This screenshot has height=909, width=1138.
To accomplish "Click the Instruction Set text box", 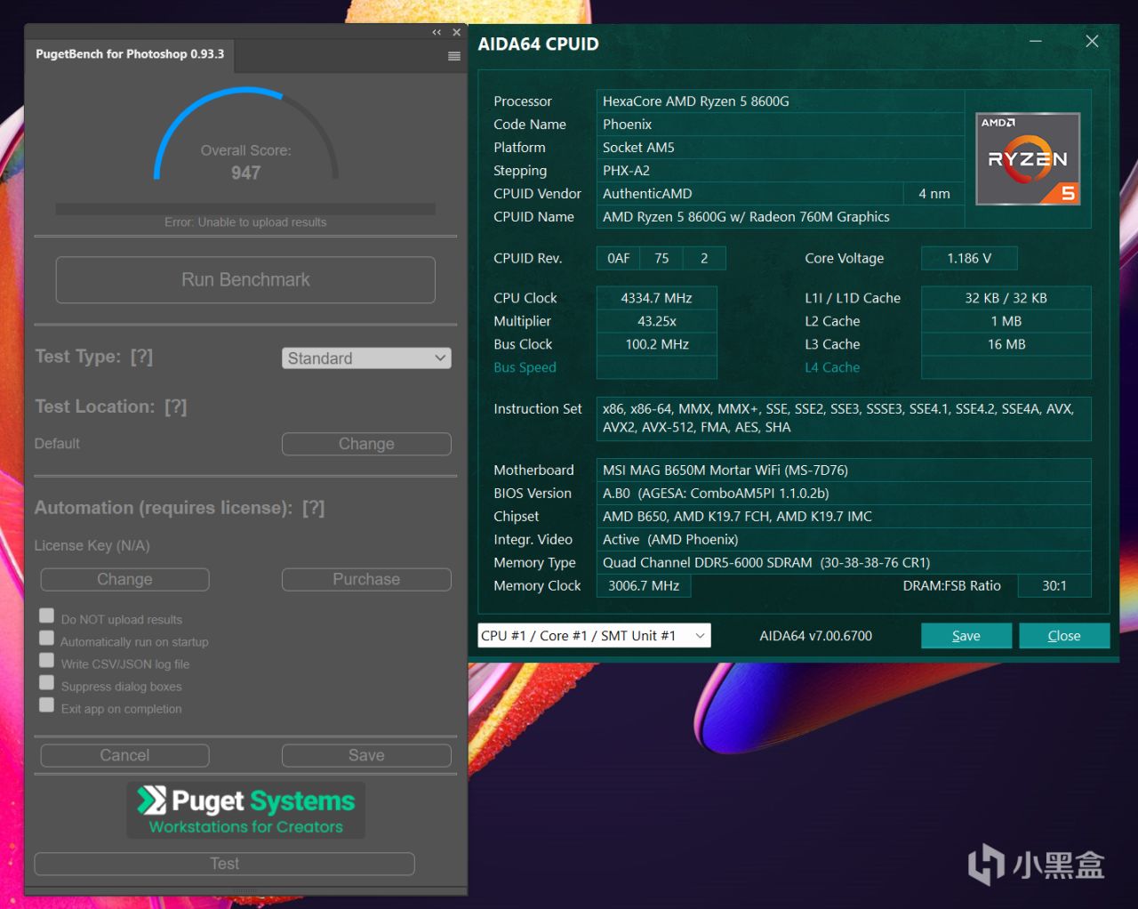I will tap(844, 418).
